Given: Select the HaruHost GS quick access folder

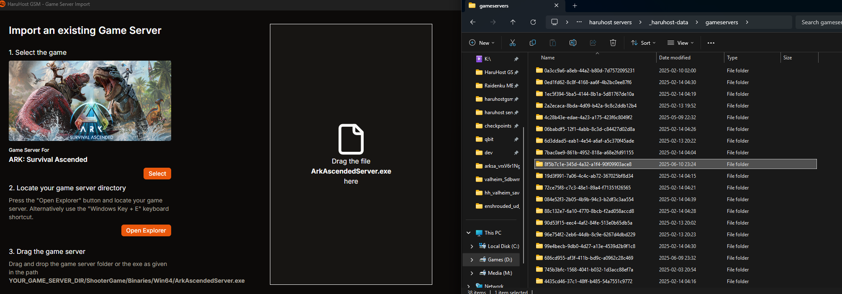Looking at the screenshot, I should (x=497, y=72).
